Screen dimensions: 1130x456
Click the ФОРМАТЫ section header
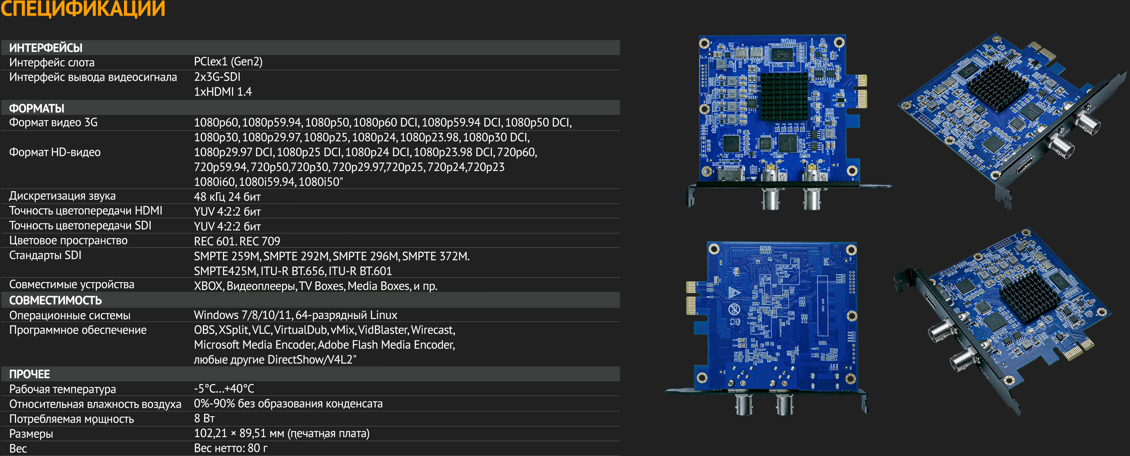tap(37, 108)
